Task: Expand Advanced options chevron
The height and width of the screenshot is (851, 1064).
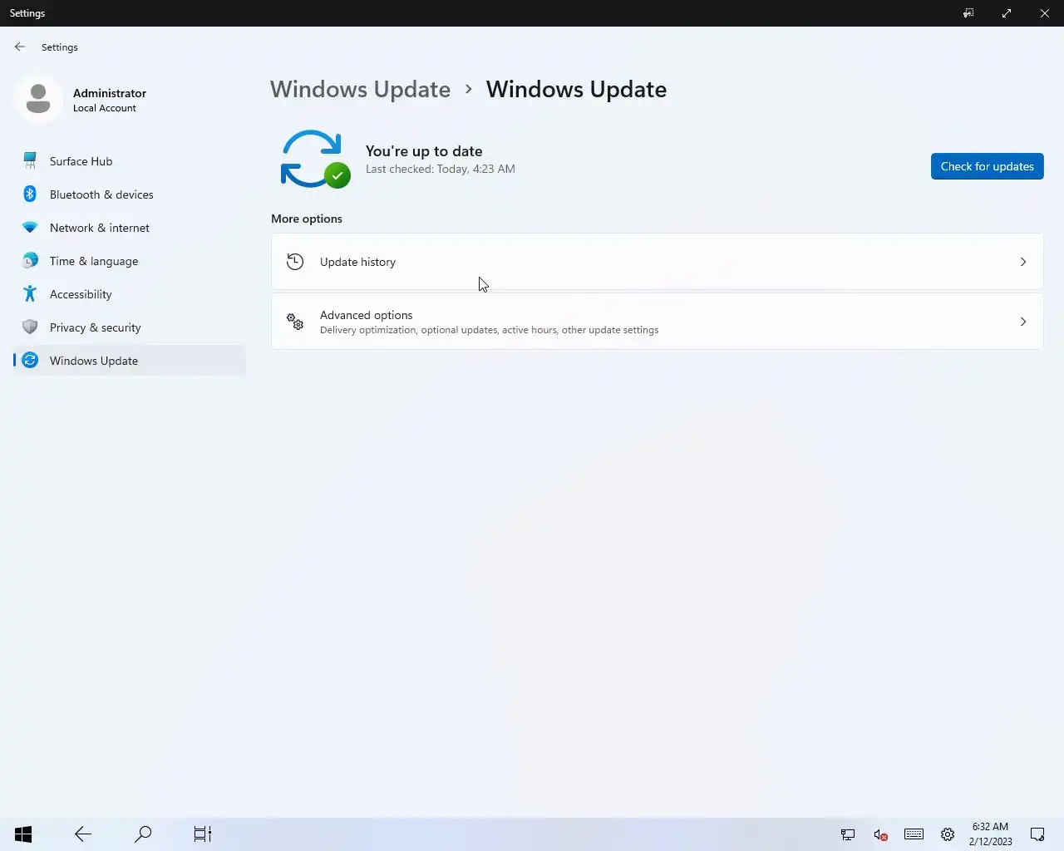Action: click(x=1023, y=322)
